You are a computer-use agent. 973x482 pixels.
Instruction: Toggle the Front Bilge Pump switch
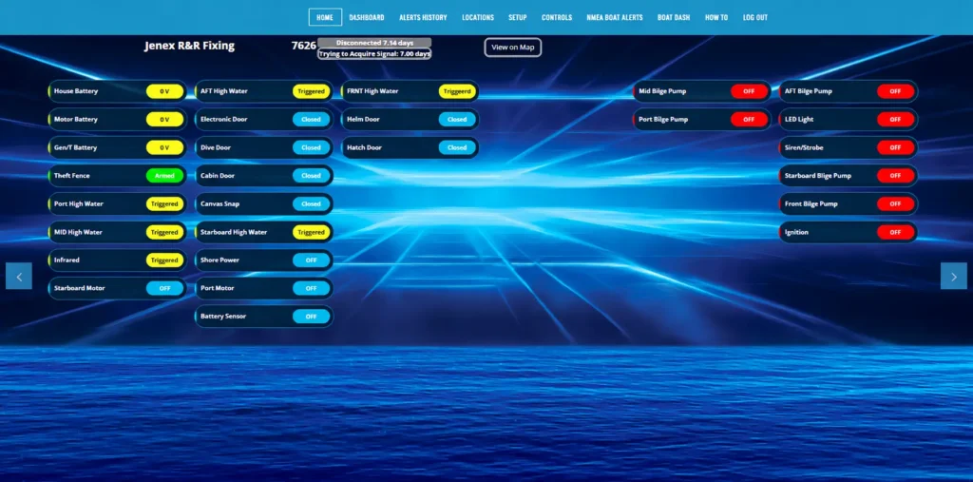click(x=895, y=203)
